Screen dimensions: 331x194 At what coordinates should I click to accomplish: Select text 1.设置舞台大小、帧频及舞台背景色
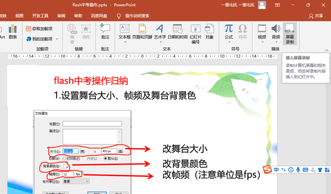pos(125,96)
